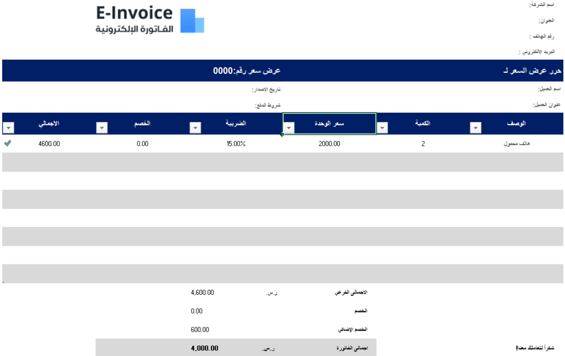Click the invoice total value 4,000.00
The width and height of the screenshot is (565, 356).
[x=204, y=348]
